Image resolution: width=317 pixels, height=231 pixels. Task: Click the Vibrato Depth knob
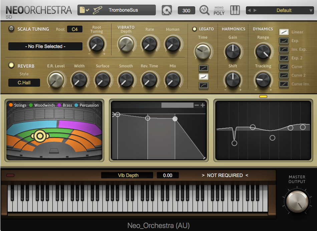pyautogui.click(x=126, y=44)
